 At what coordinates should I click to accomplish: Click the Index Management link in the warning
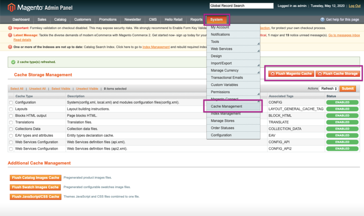coord(156,47)
